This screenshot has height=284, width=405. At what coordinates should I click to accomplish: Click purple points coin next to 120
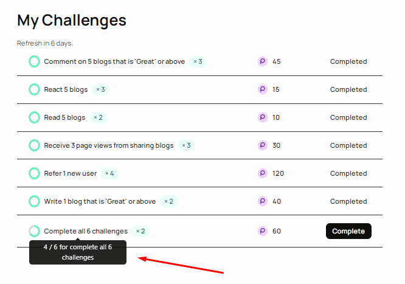(x=263, y=173)
